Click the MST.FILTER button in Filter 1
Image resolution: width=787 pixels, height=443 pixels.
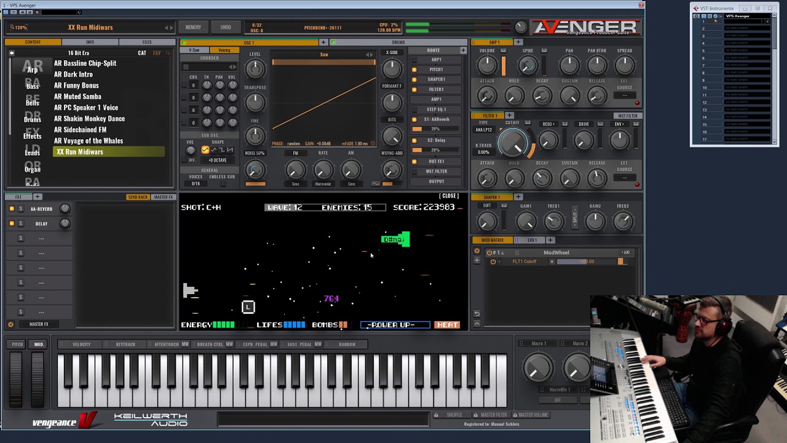coord(627,116)
